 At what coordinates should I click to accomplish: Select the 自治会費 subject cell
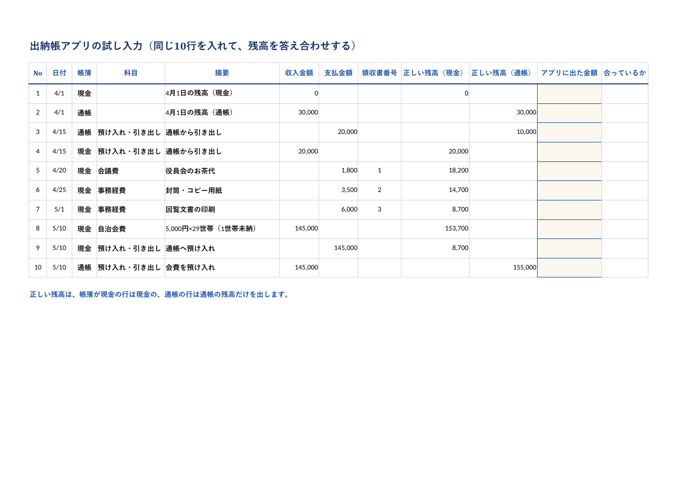coord(131,229)
